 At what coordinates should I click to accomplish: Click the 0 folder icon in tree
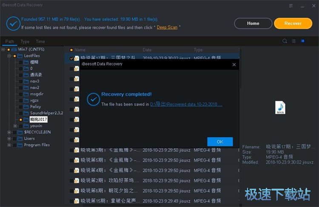26,68
